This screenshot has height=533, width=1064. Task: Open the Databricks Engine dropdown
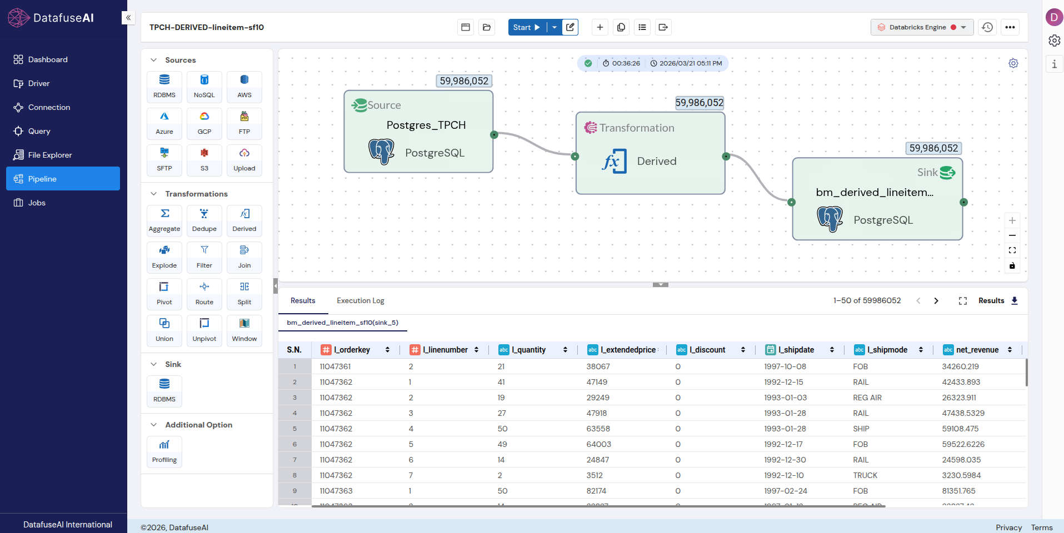coord(922,27)
